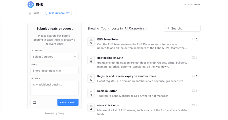
Task: Focus the Short, descriptive title field
Action: [55, 71]
